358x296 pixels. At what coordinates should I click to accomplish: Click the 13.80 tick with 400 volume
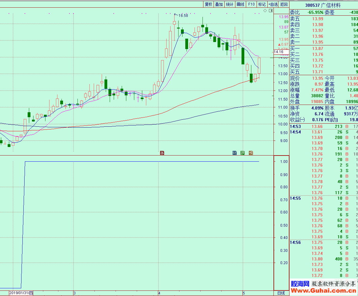324,259
